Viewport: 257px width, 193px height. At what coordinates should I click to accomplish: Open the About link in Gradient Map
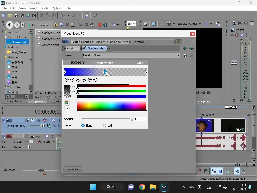(x=140, y=63)
